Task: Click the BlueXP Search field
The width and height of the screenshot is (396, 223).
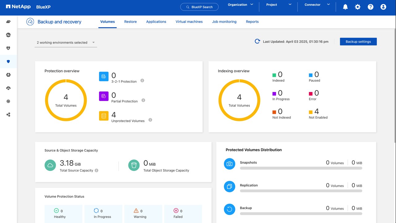Action: coord(199,7)
